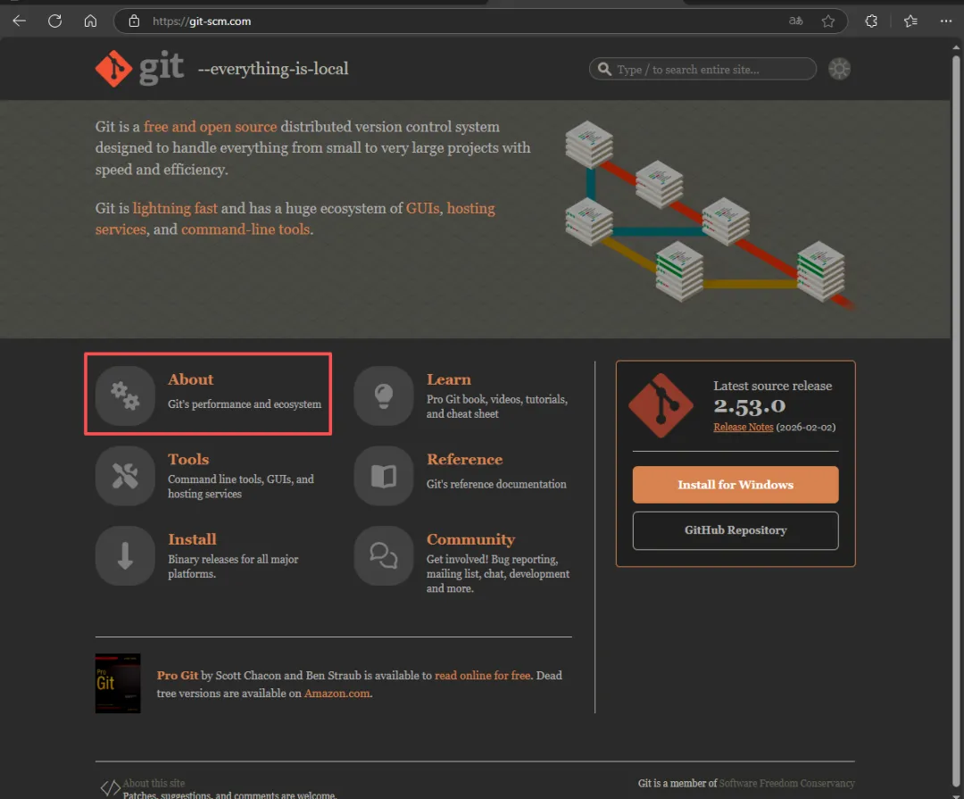
Task: Follow the lightning fast link
Action: click(175, 209)
